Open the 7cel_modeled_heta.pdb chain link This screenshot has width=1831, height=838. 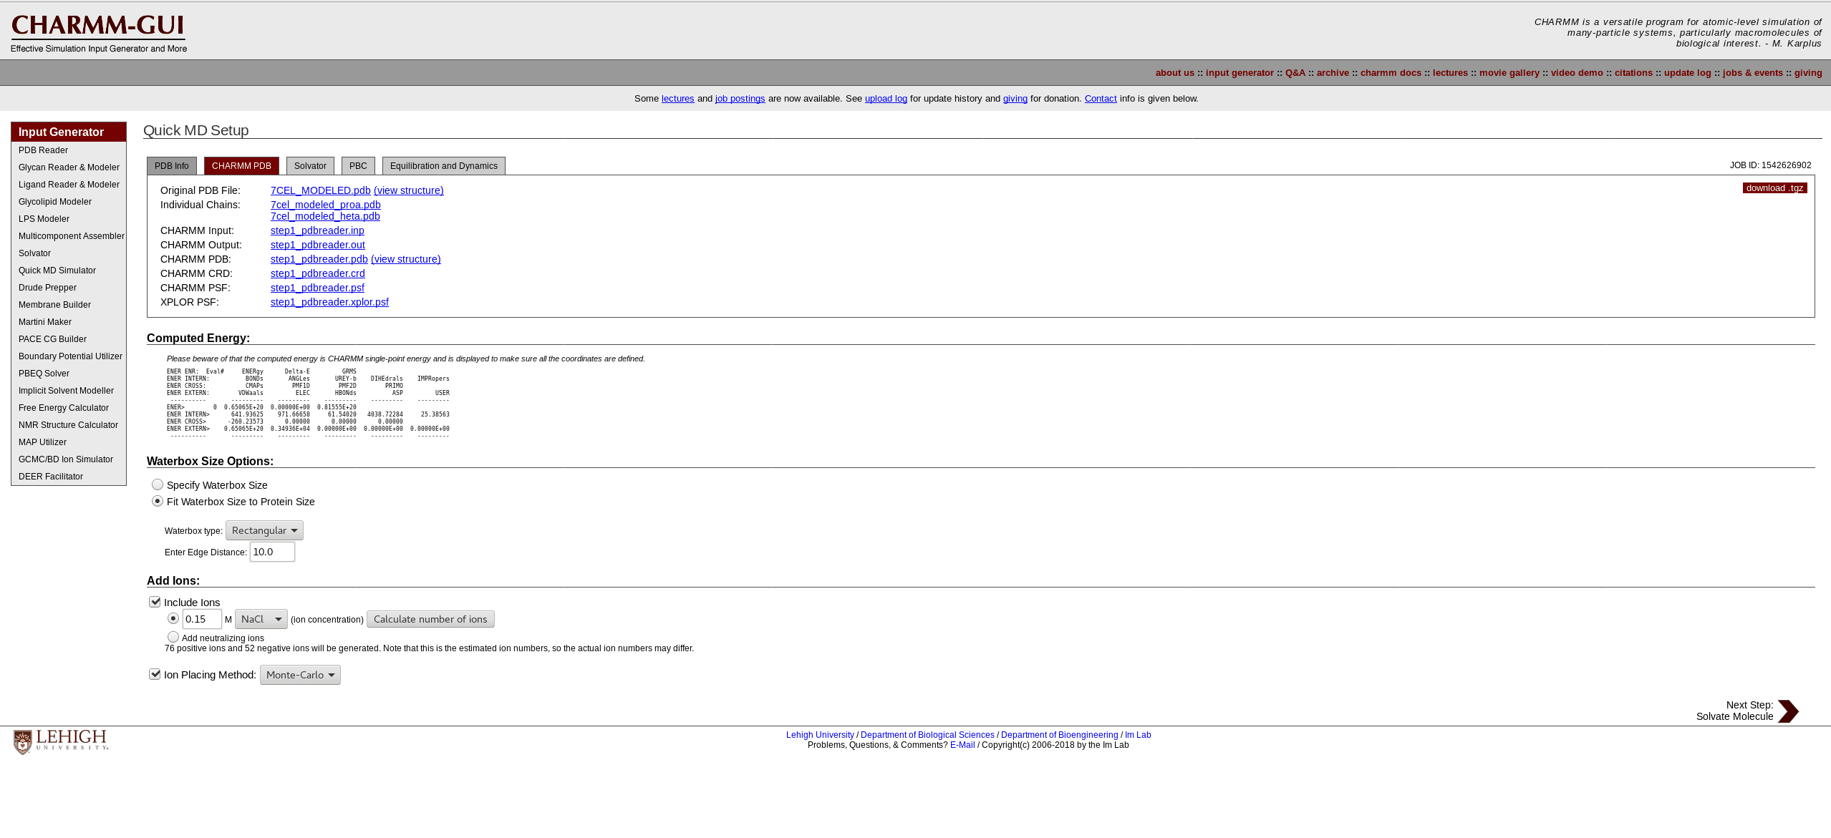tap(325, 216)
